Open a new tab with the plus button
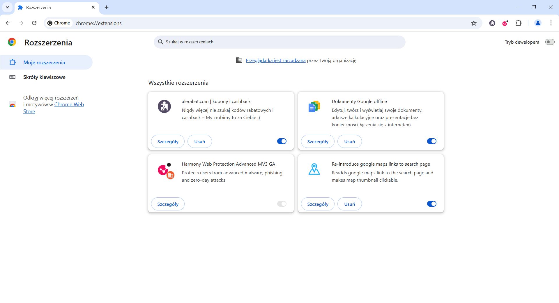 (107, 7)
